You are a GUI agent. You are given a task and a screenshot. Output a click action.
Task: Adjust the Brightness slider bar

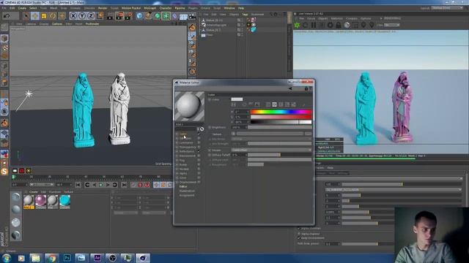tap(280, 127)
